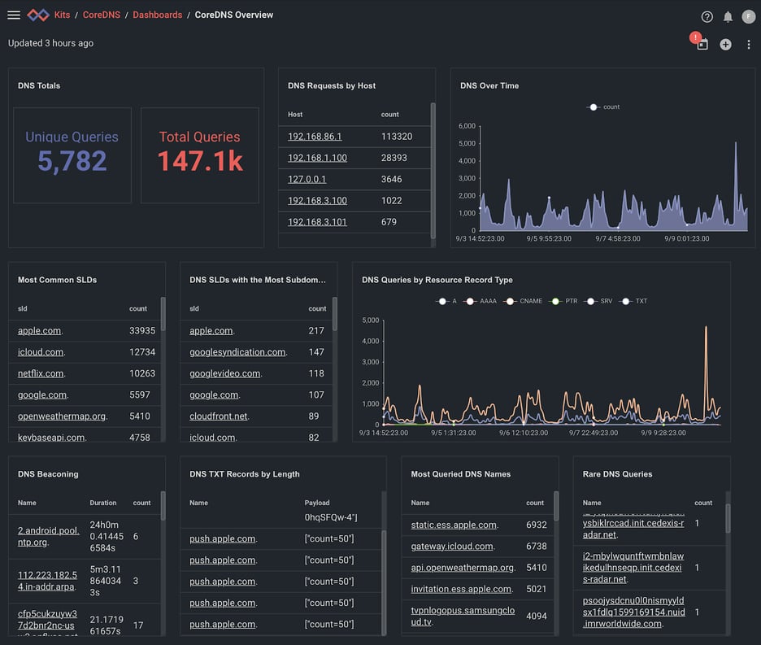
Task: Click netflix.com in Most Common SLDs
Action: click(40, 373)
